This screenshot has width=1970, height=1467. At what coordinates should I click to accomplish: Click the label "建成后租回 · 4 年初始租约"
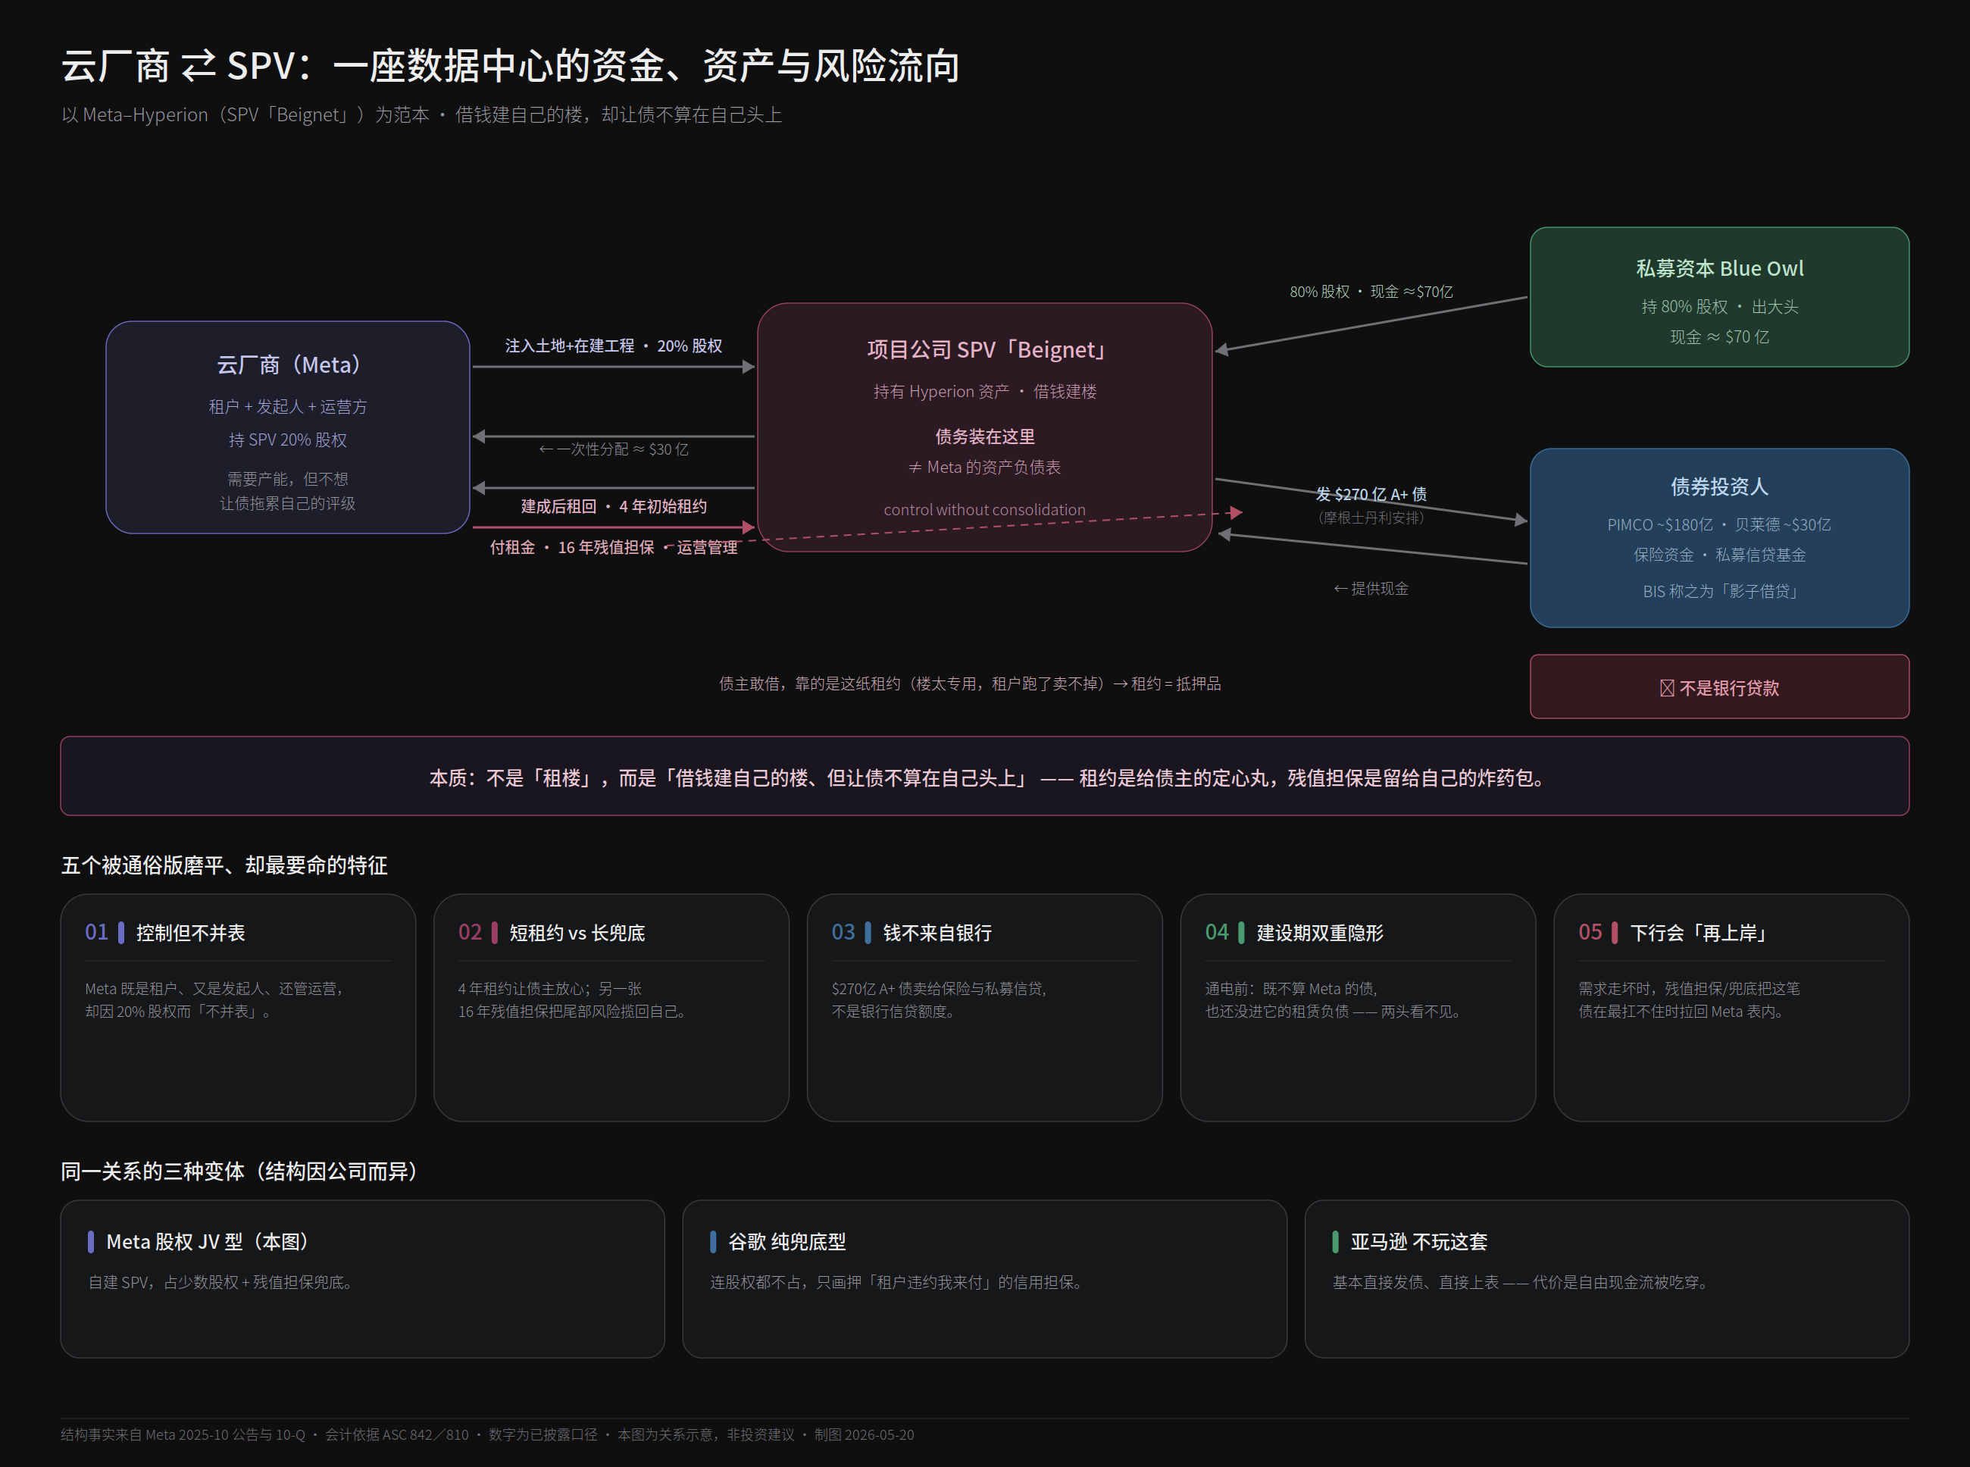click(x=614, y=506)
